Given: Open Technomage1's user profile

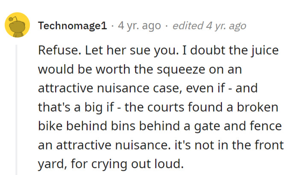Looking at the screenshot, I should coord(72,26).
